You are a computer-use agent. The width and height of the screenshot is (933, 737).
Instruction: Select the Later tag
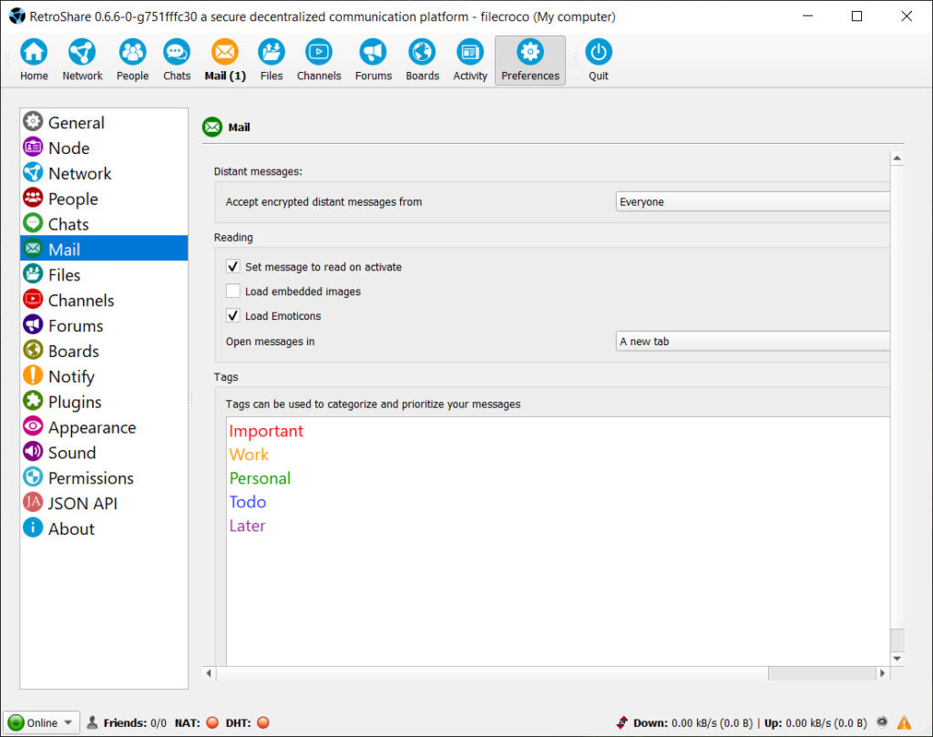click(247, 526)
